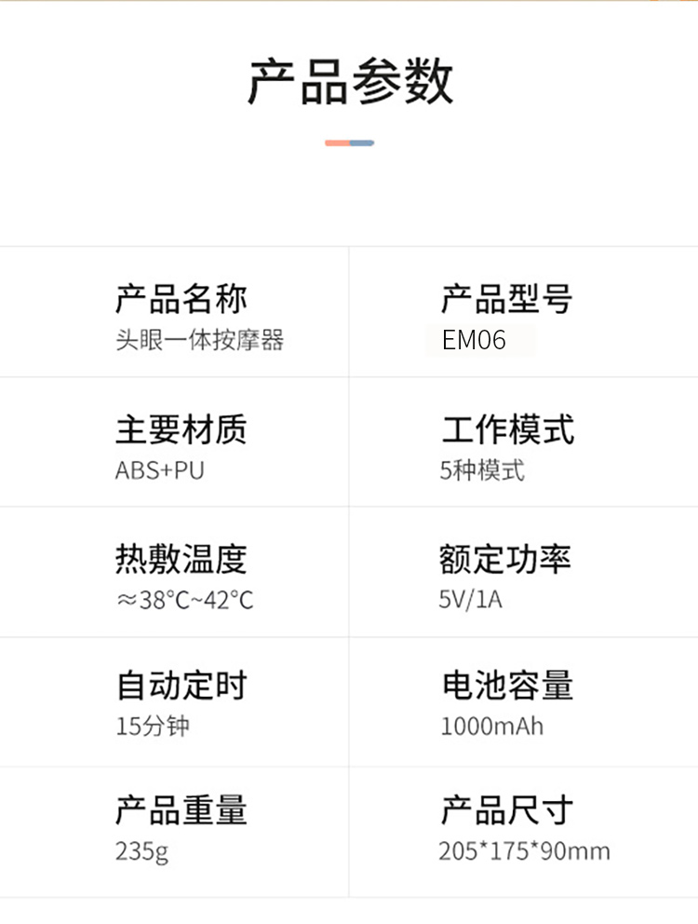Click the 205*175*90mm dimensions value
The height and width of the screenshot is (924, 698).
[x=525, y=850]
